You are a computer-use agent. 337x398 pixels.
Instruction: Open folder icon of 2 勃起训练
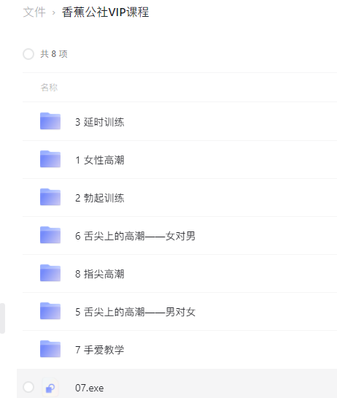point(50,197)
